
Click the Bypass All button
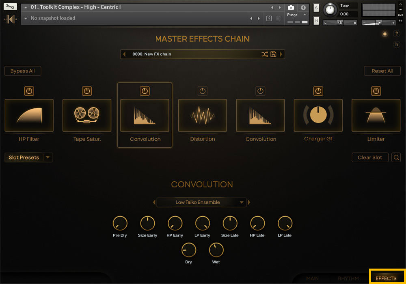tap(23, 71)
